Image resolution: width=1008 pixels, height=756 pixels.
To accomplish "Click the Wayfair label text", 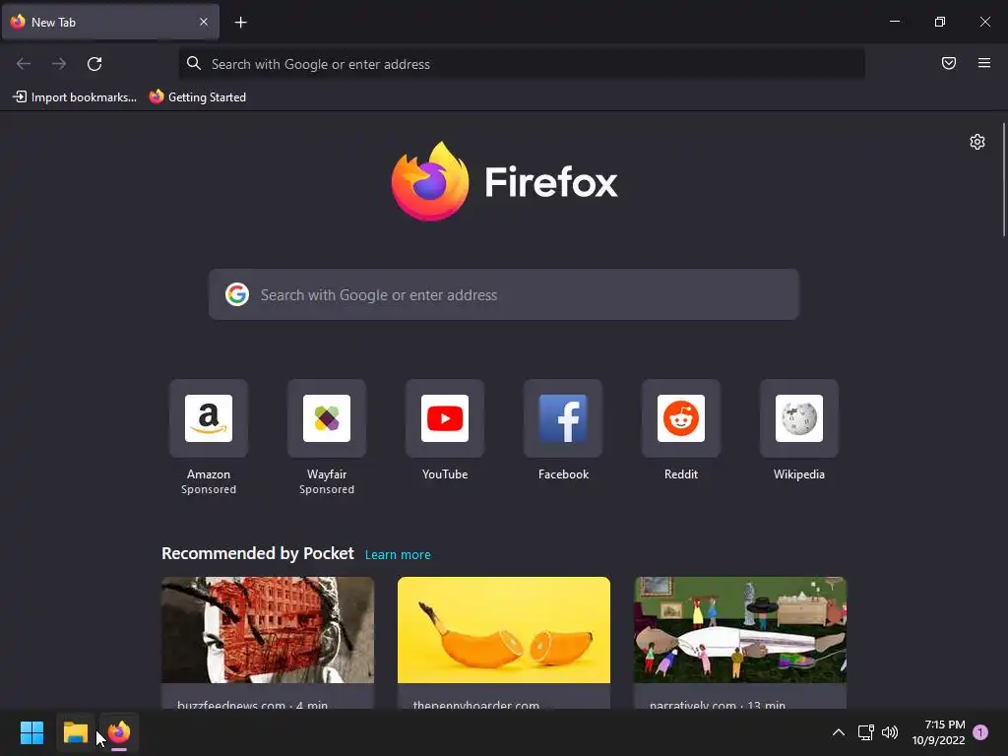I will [x=327, y=474].
